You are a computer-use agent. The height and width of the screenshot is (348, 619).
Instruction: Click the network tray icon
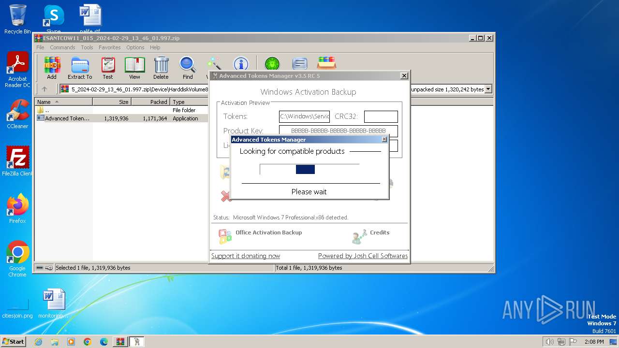[x=561, y=342]
